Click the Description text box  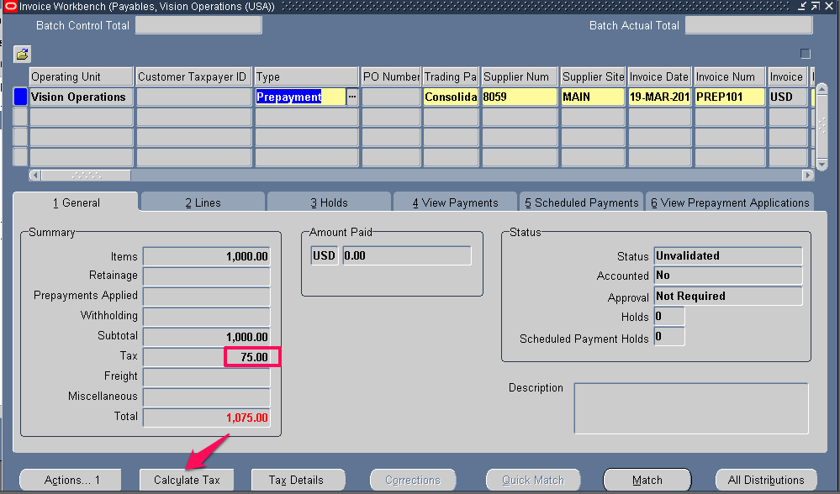pos(691,407)
